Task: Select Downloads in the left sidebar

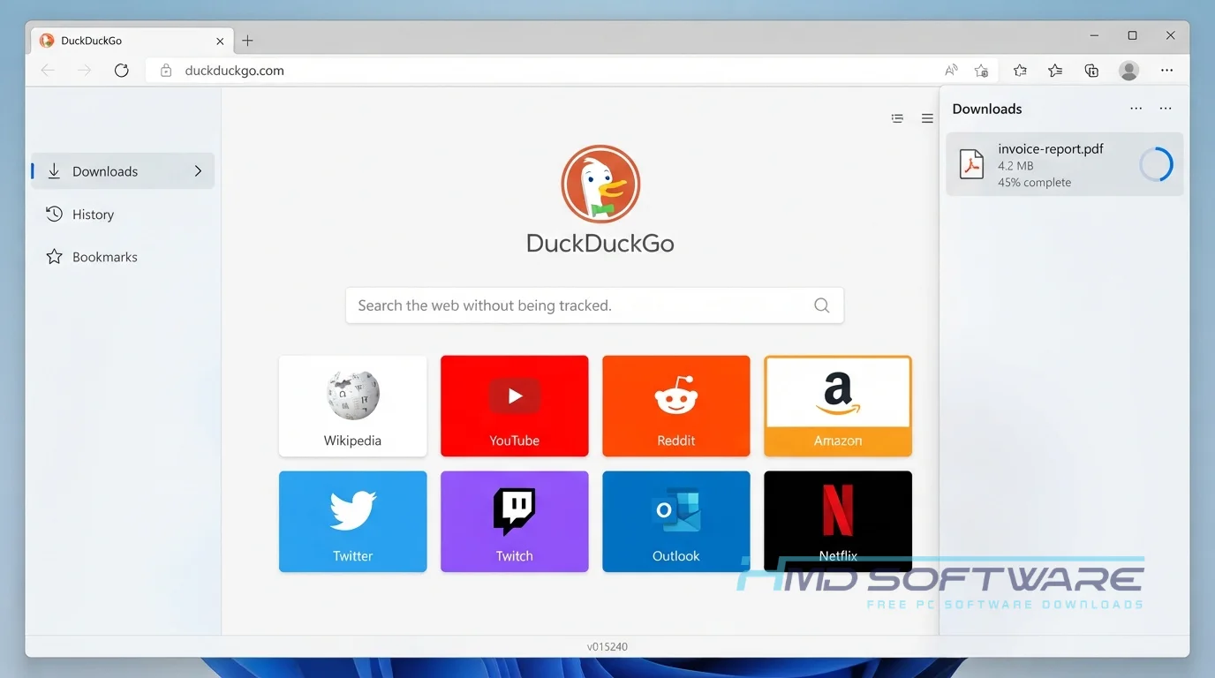Action: 123,171
